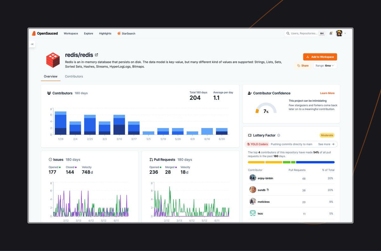
Task: Click the 7% confidence gauge
Action: tap(266, 108)
